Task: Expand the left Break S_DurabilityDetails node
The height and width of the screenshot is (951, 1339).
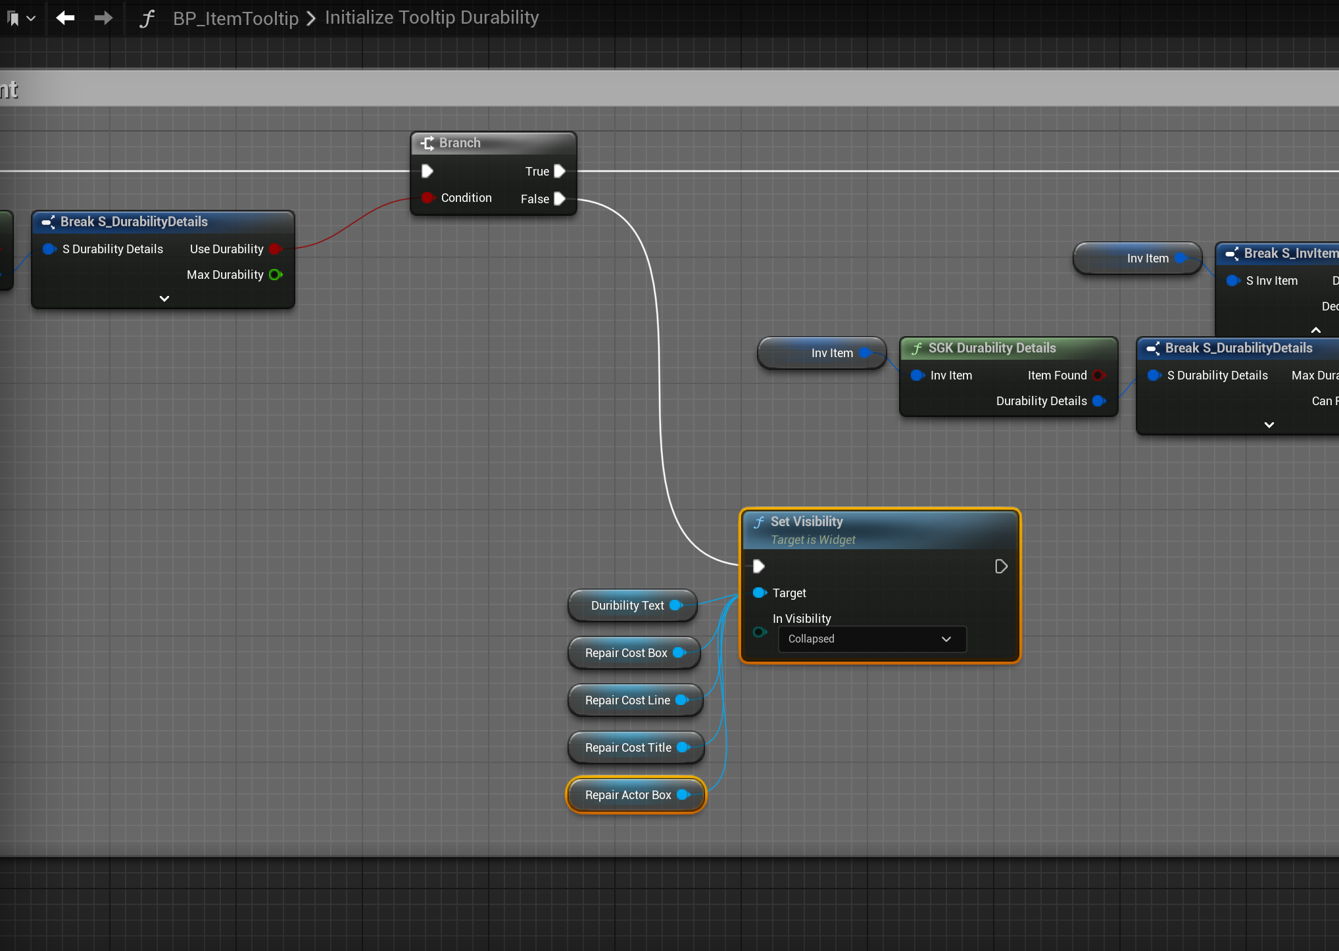Action: coord(164,299)
